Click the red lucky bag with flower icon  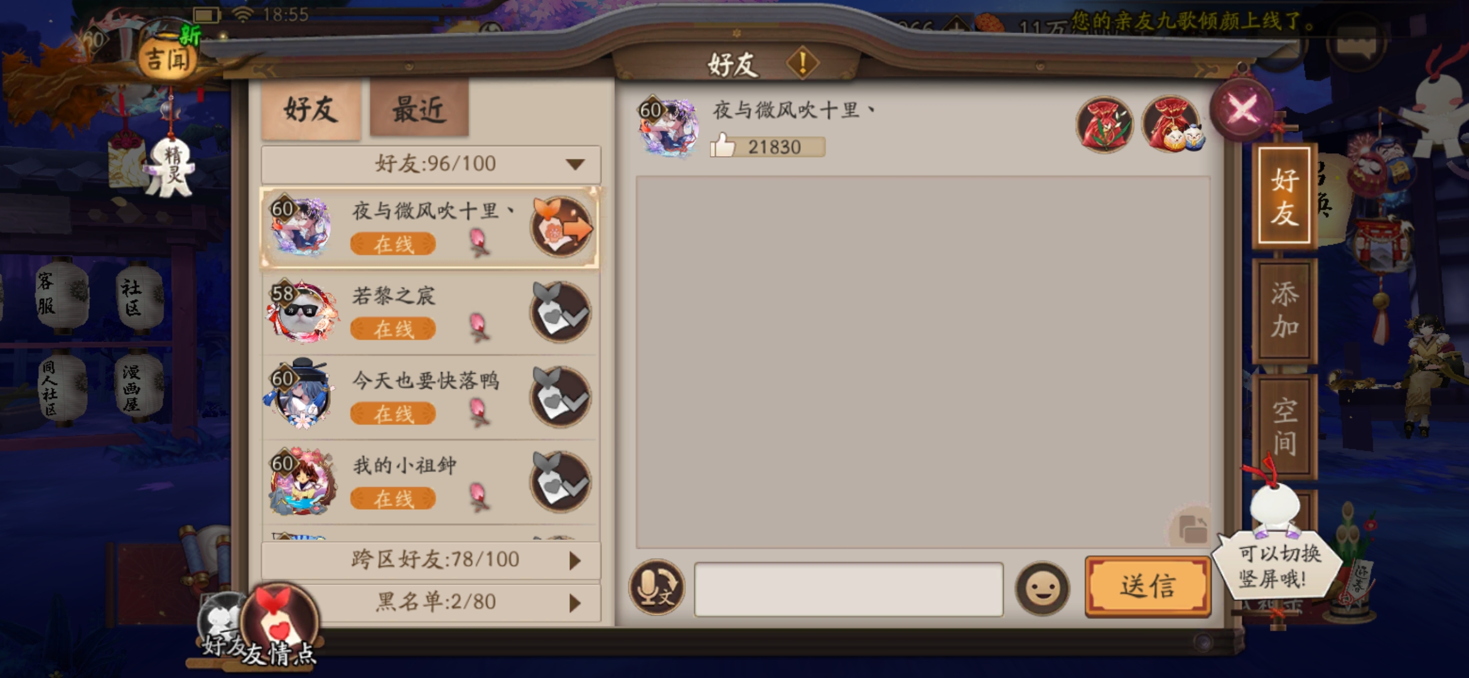[x=1105, y=124]
